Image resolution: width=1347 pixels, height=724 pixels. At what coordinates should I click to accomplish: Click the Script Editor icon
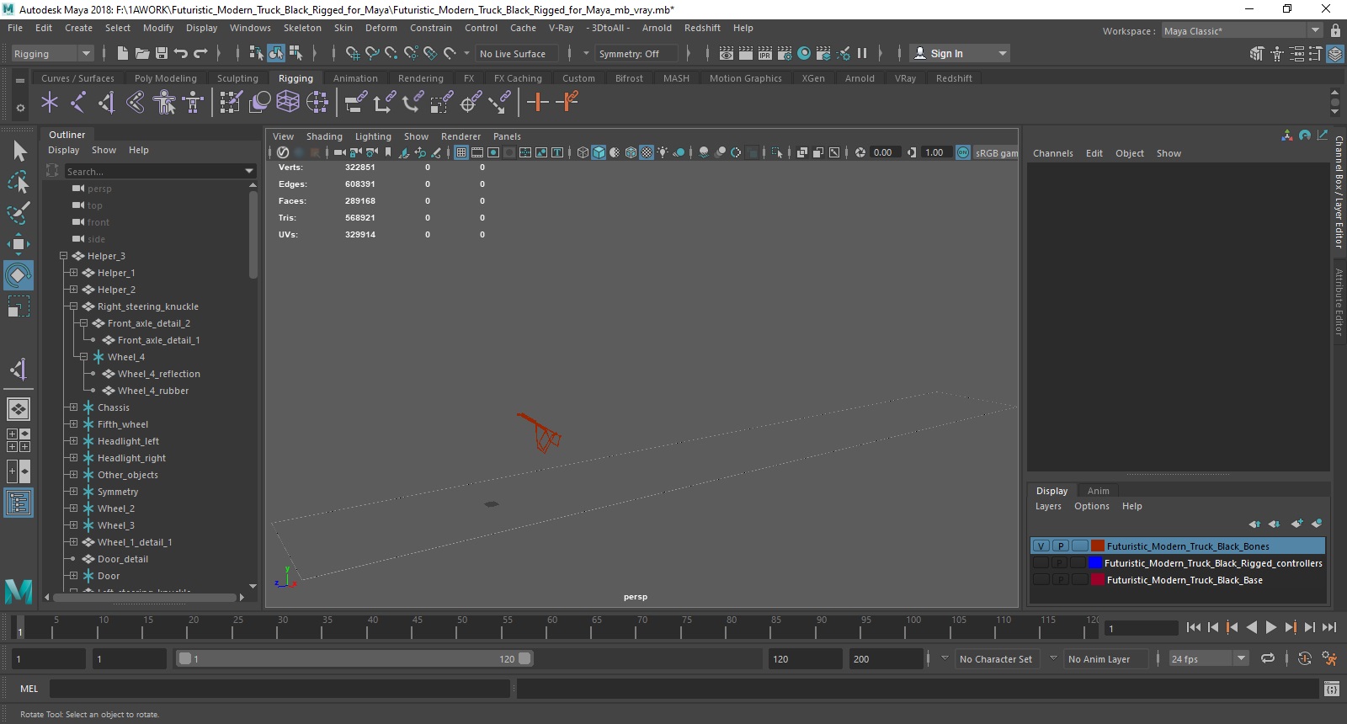pyautogui.click(x=1331, y=689)
